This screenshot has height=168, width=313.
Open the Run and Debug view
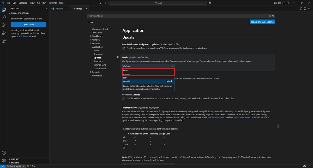[4, 33]
